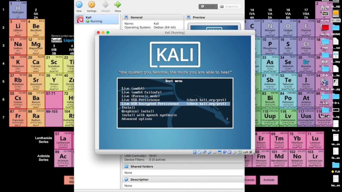Click the green Show arrow icon
Image resolution: width=342 pixels, height=192 pixels.
(x=118, y=5)
